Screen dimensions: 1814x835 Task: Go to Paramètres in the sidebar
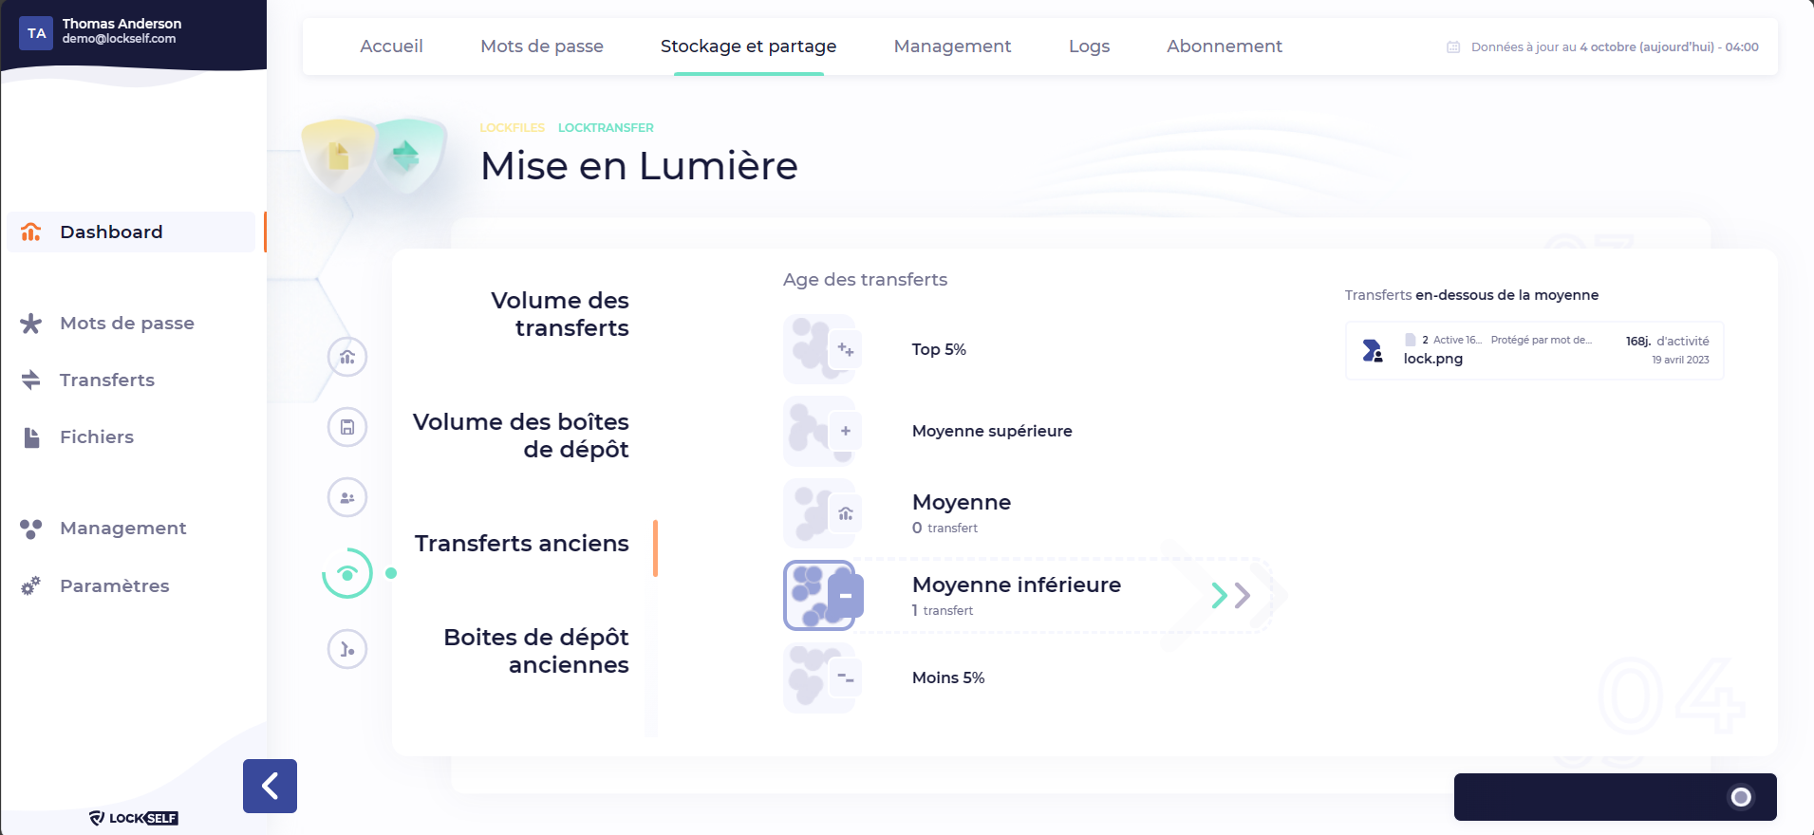[x=114, y=586]
